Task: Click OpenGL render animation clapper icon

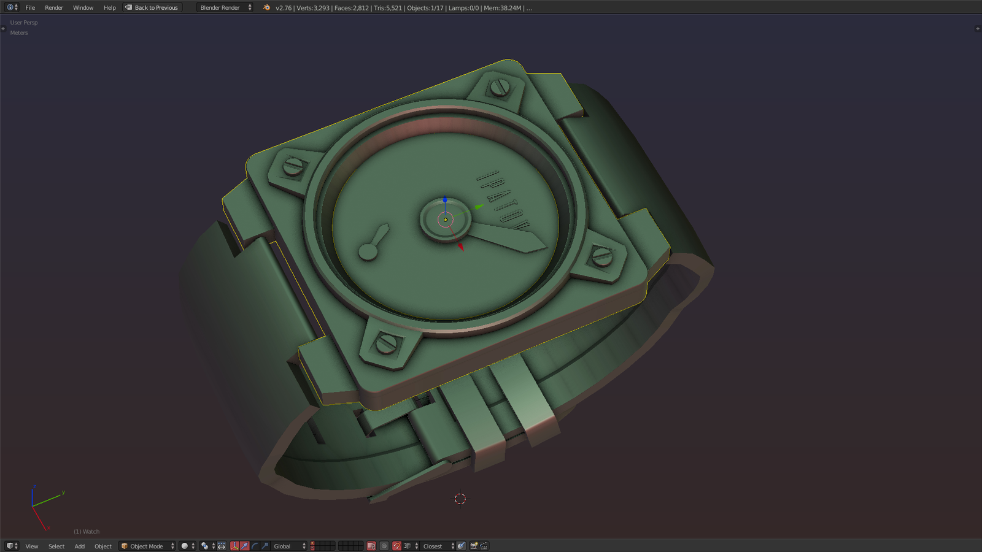Action: click(x=484, y=546)
